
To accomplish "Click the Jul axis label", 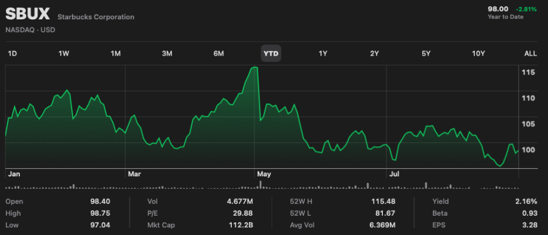I will 394,174.
